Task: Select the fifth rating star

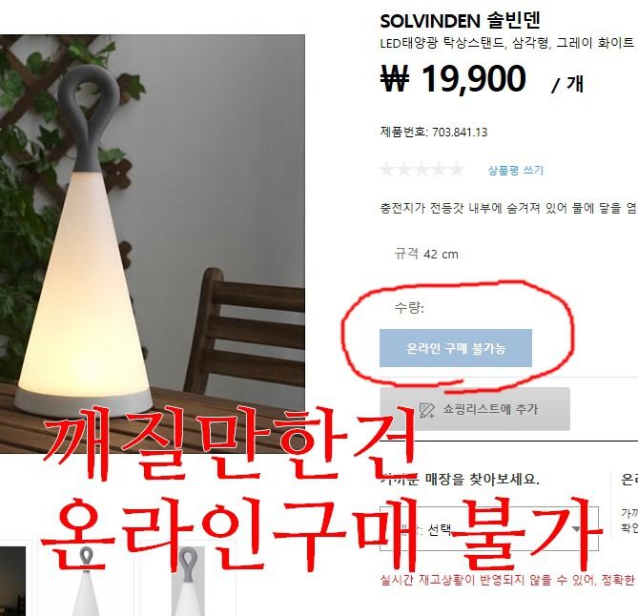Action: pos(457,170)
